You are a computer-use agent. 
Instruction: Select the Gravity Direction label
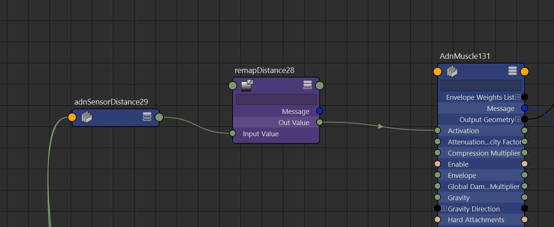point(474,209)
